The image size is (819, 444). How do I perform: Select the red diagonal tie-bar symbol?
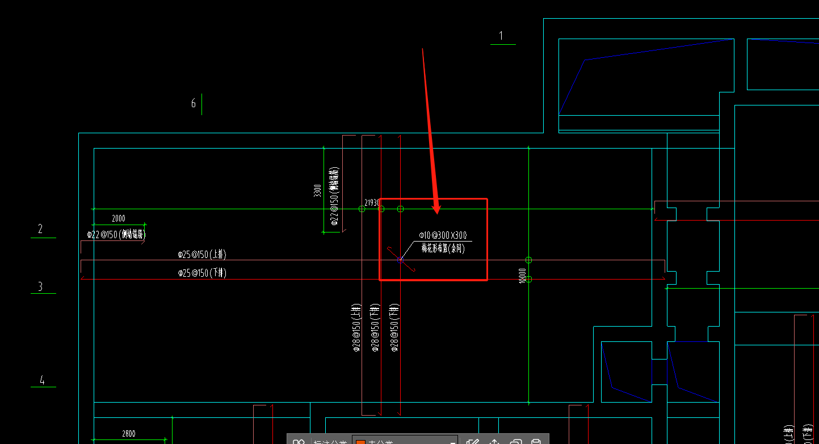401,259
